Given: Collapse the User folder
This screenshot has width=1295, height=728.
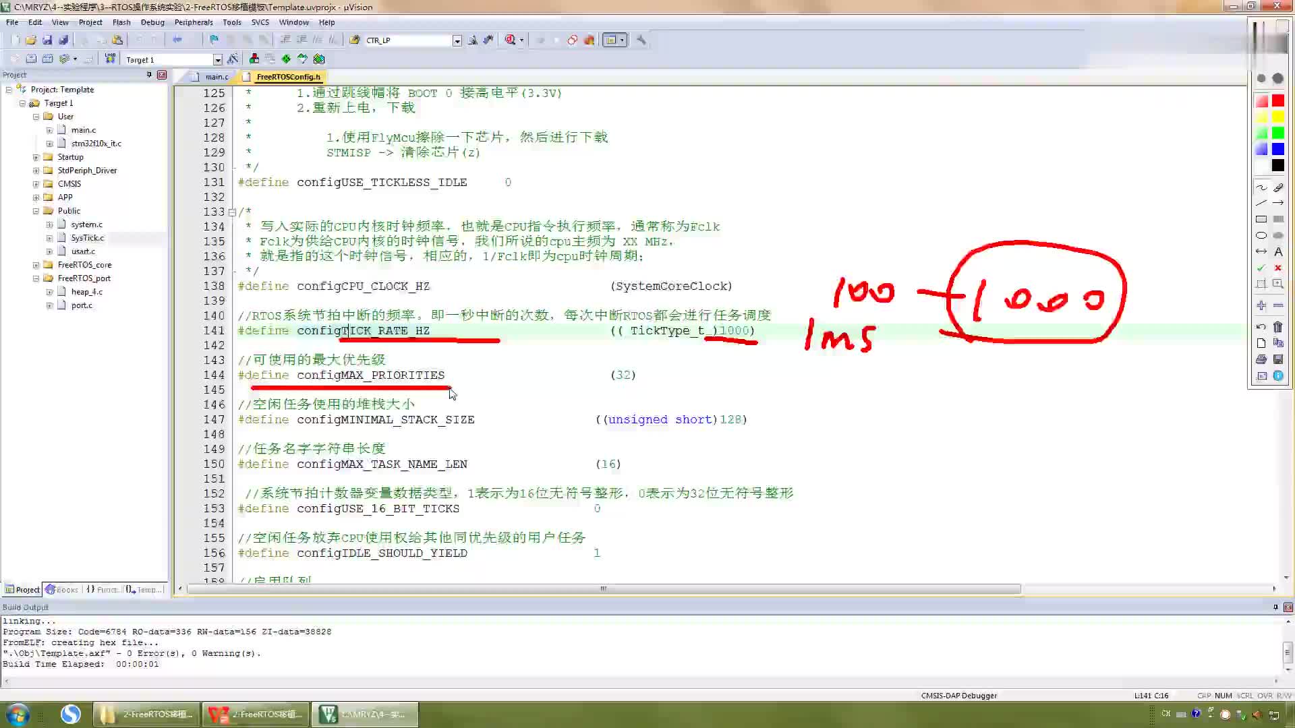Looking at the screenshot, I should click(x=36, y=117).
